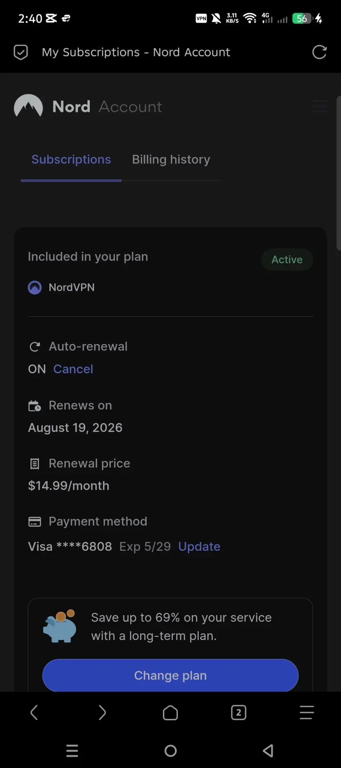Tap the Nord mountain logo
341x768 pixels.
point(28,106)
